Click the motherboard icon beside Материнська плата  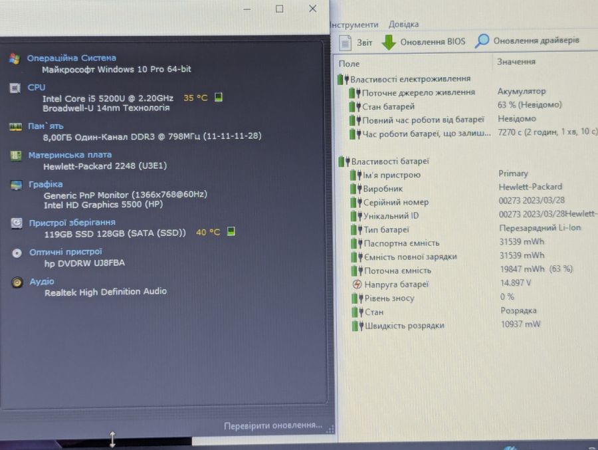point(16,156)
